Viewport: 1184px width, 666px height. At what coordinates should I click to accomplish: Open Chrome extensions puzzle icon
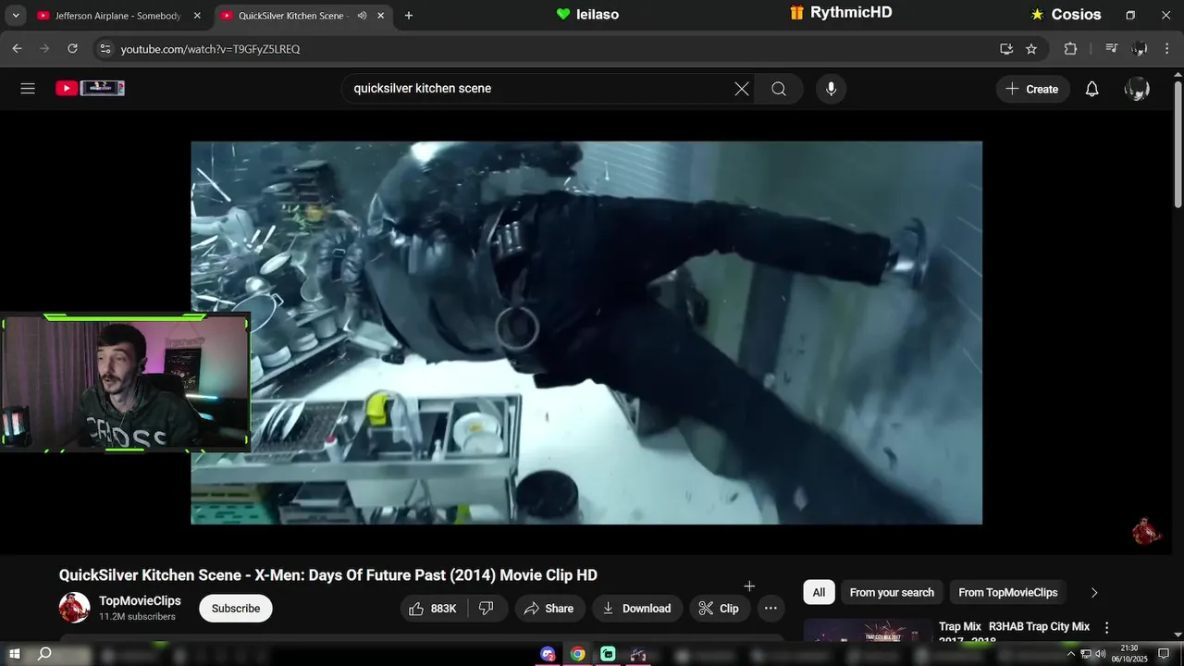(x=1070, y=49)
